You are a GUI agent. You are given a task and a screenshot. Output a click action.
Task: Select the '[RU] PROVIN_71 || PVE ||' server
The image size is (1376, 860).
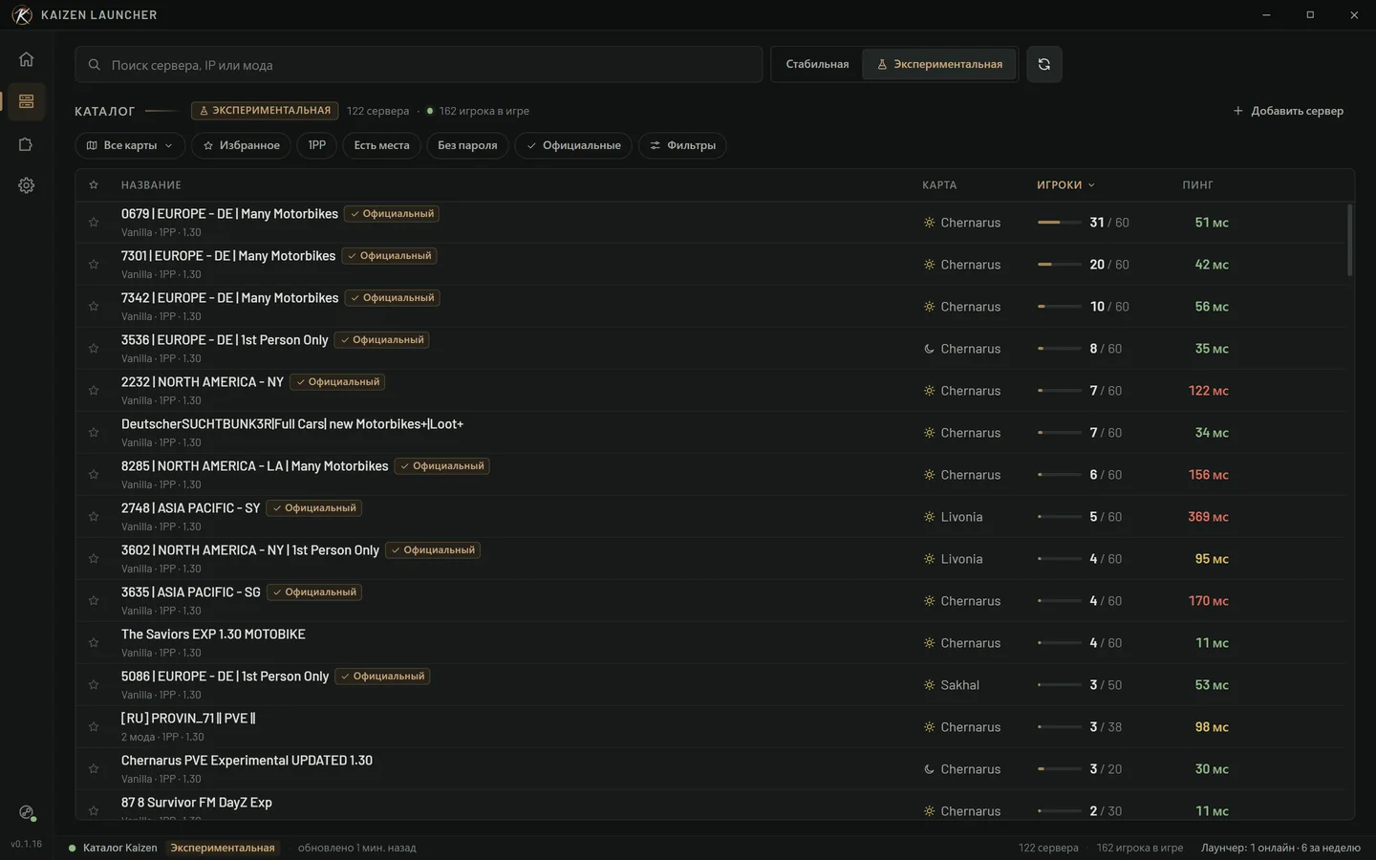coord(711,727)
